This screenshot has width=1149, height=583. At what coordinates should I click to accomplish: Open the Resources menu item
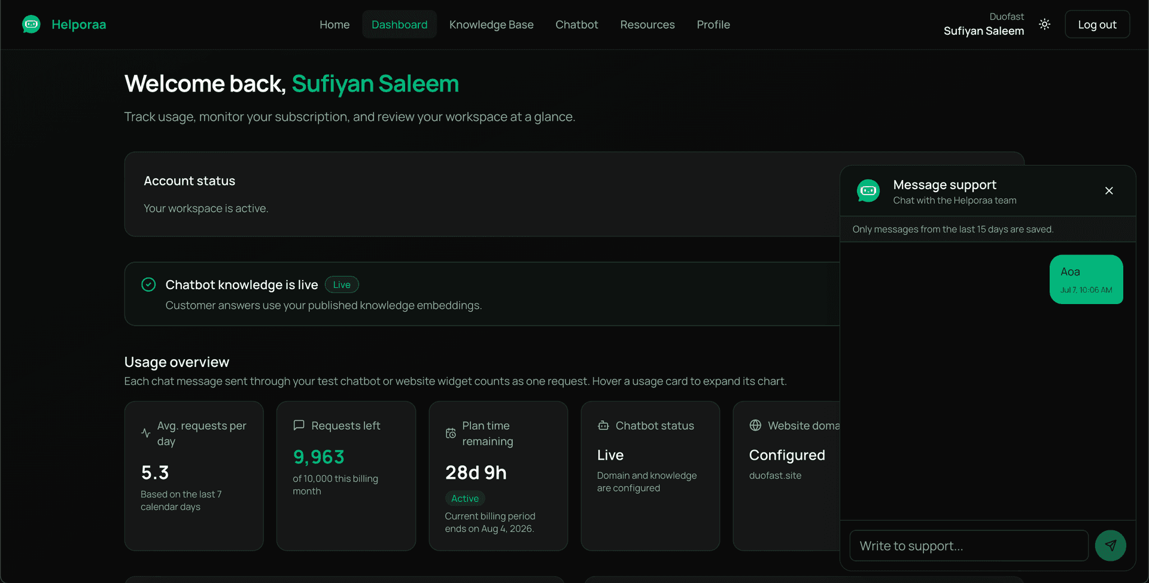[x=647, y=25]
